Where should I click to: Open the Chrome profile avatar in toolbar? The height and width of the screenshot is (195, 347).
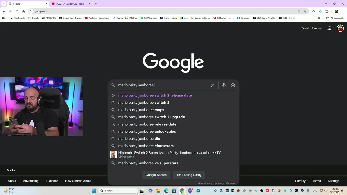click(x=336, y=11)
